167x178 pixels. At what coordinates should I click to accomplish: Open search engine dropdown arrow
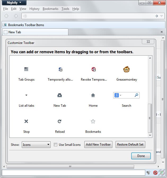pyautogui.click(x=120, y=95)
